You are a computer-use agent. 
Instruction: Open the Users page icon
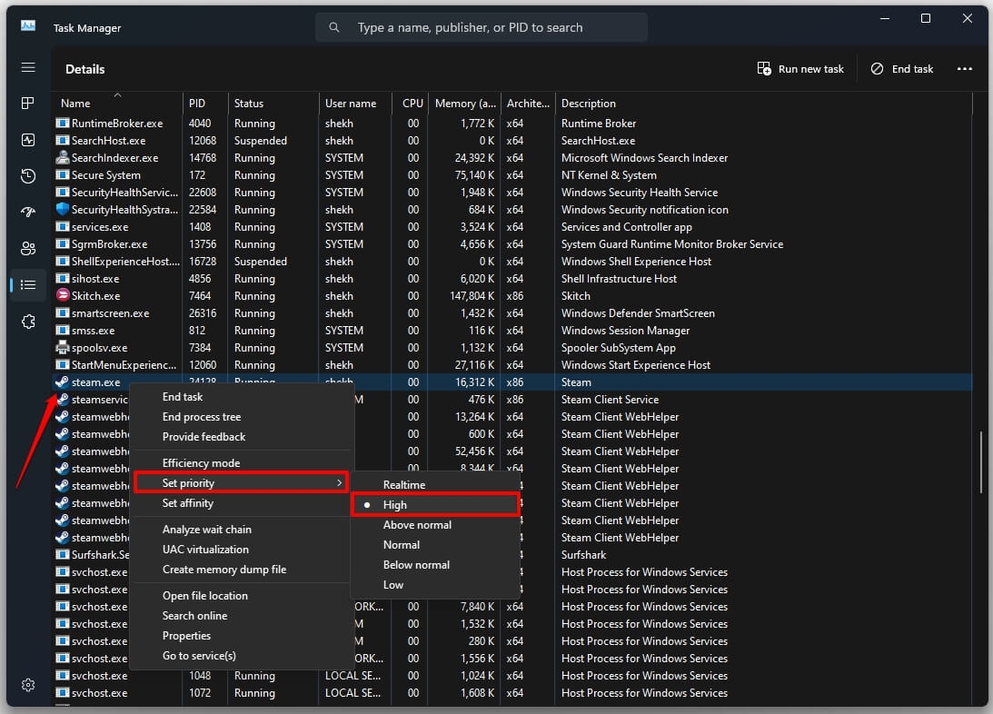pos(28,248)
